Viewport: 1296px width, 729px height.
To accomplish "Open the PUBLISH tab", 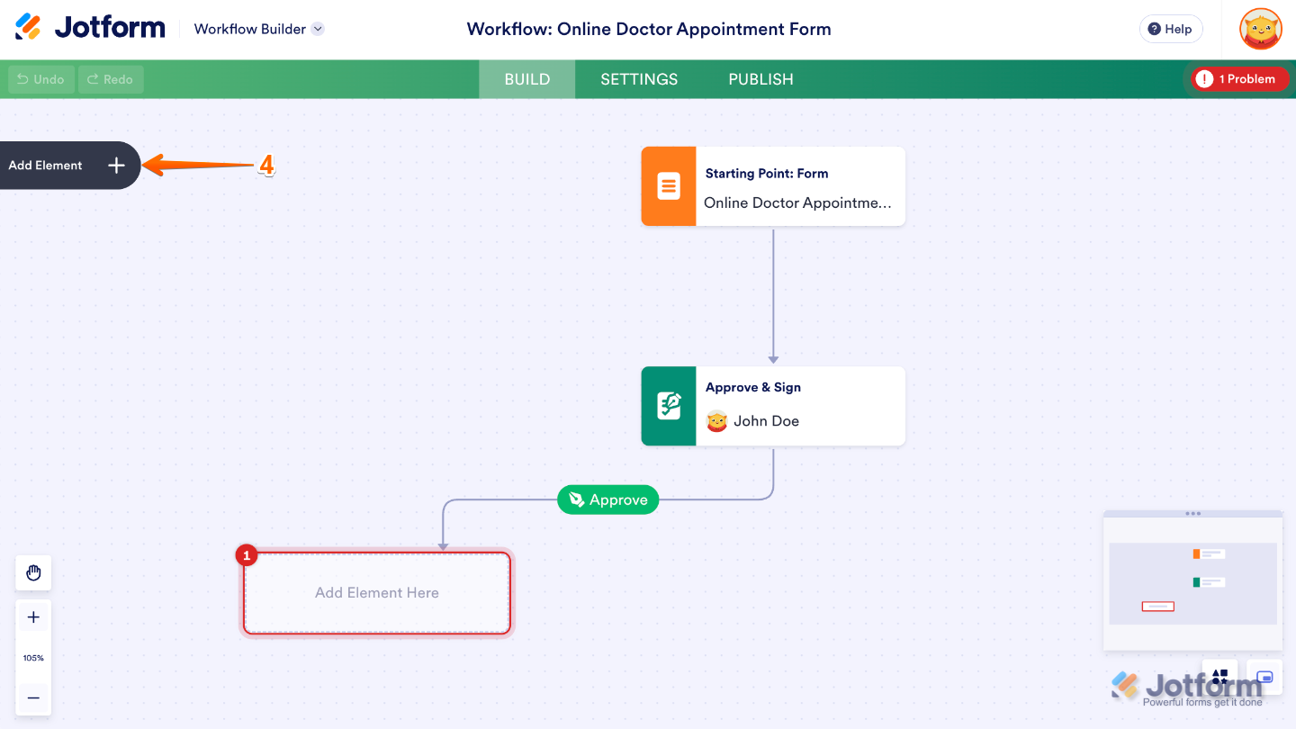I will point(760,79).
